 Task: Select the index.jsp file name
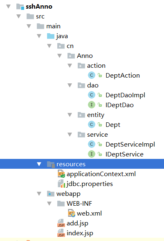[x=80, y=233]
